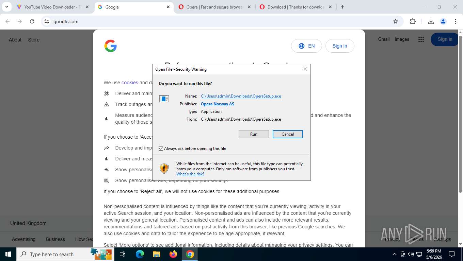Click the Opera Norway AS publisher link

[218, 104]
